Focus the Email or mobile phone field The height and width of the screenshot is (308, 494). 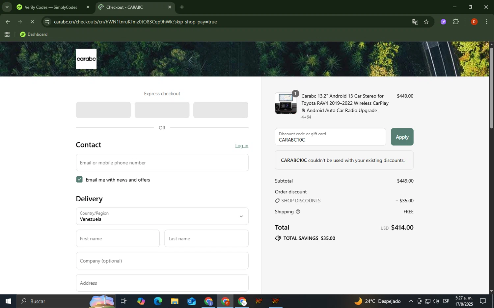[162, 163]
